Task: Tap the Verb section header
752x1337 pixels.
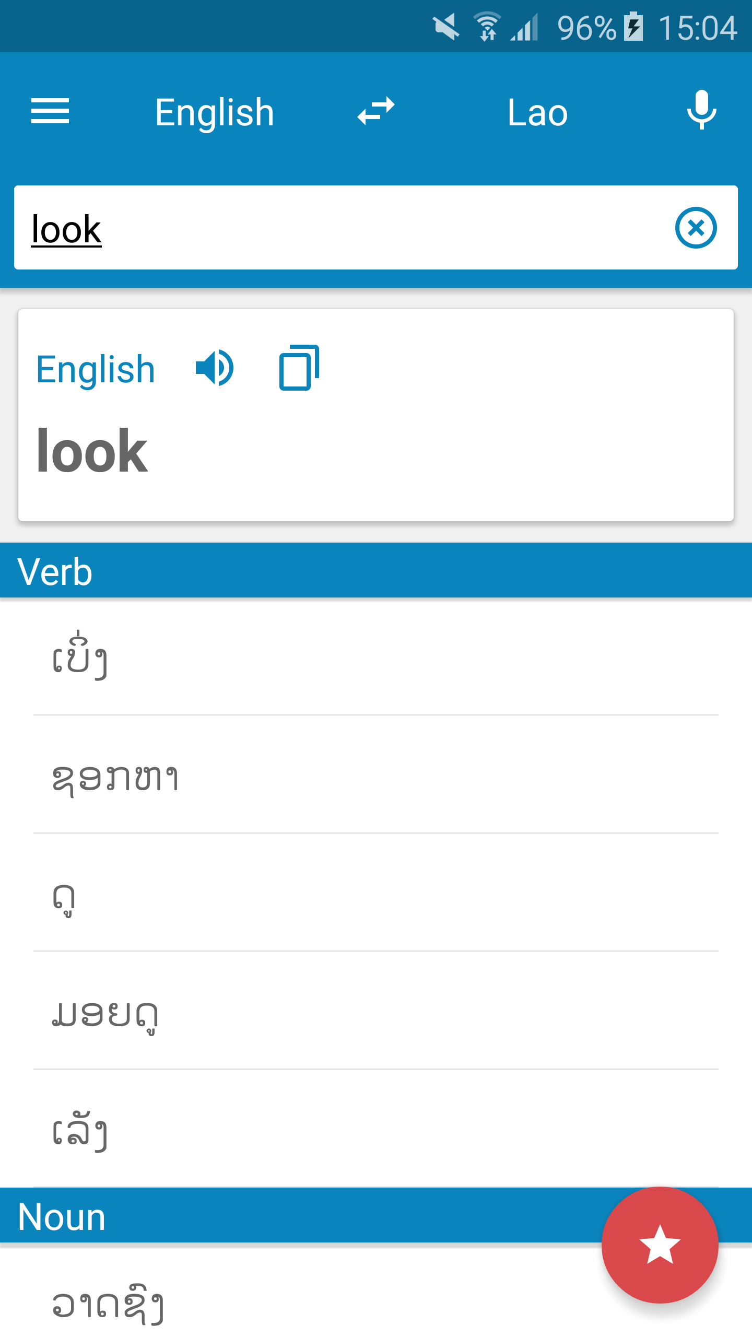Action: [x=55, y=571]
